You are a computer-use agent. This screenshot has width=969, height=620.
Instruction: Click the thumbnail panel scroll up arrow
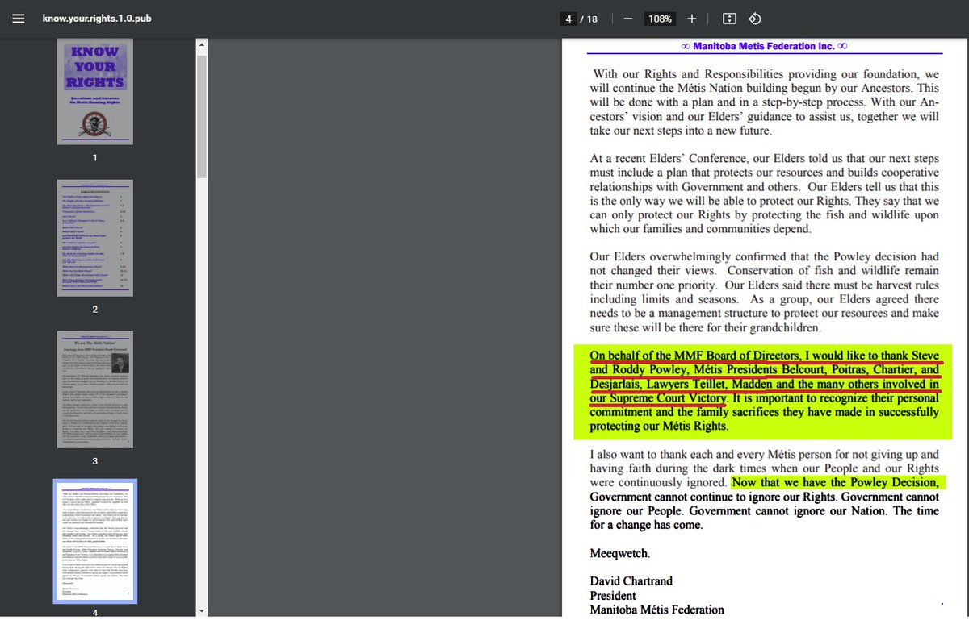click(202, 44)
